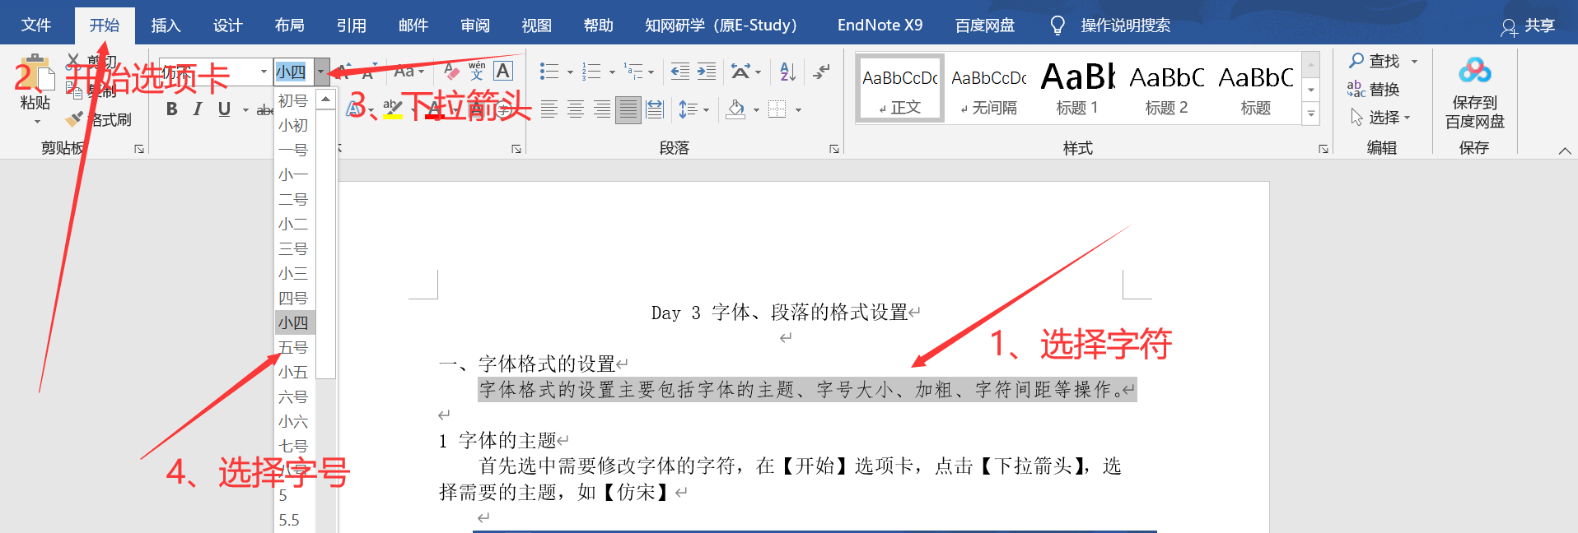Screen dimensions: 1578x533
Task: Open the 插入 (Insert) tab
Action: pyautogui.click(x=166, y=25)
